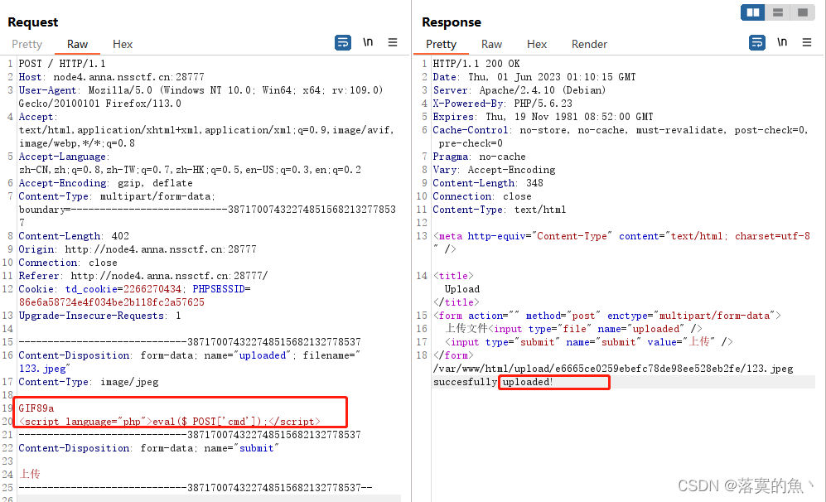Click the script language="php" eval payload line
The width and height of the screenshot is (826, 502).
point(169,422)
